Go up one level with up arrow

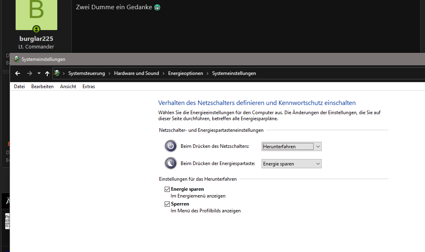[x=47, y=73]
